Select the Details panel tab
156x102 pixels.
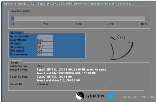click(14, 63)
